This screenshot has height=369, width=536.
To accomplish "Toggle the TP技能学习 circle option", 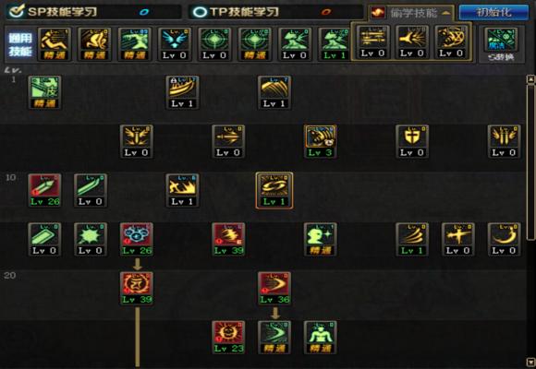I will point(200,12).
